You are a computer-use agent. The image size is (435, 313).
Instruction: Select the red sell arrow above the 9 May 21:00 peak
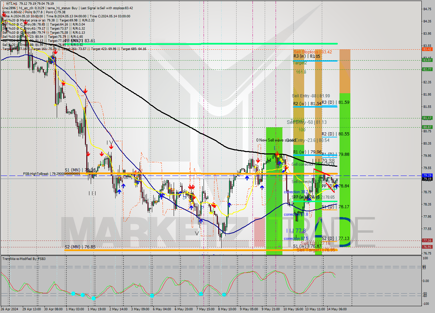pyautogui.click(x=277, y=154)
